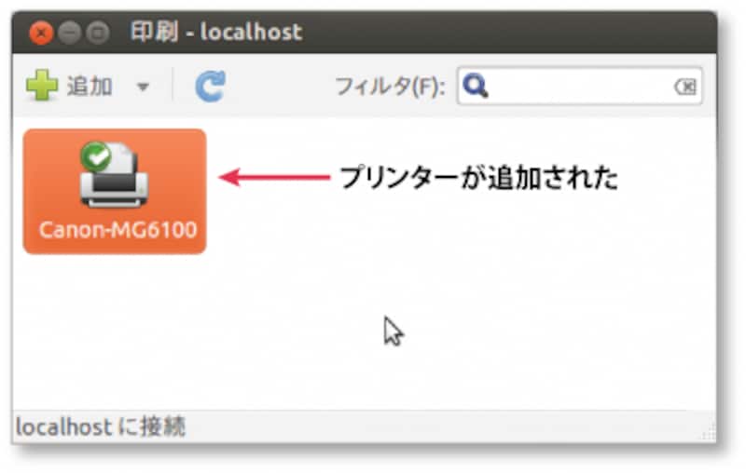Close the 印刷 - localhost window
The width and height of the screenshot is (746, 473).
40,34
